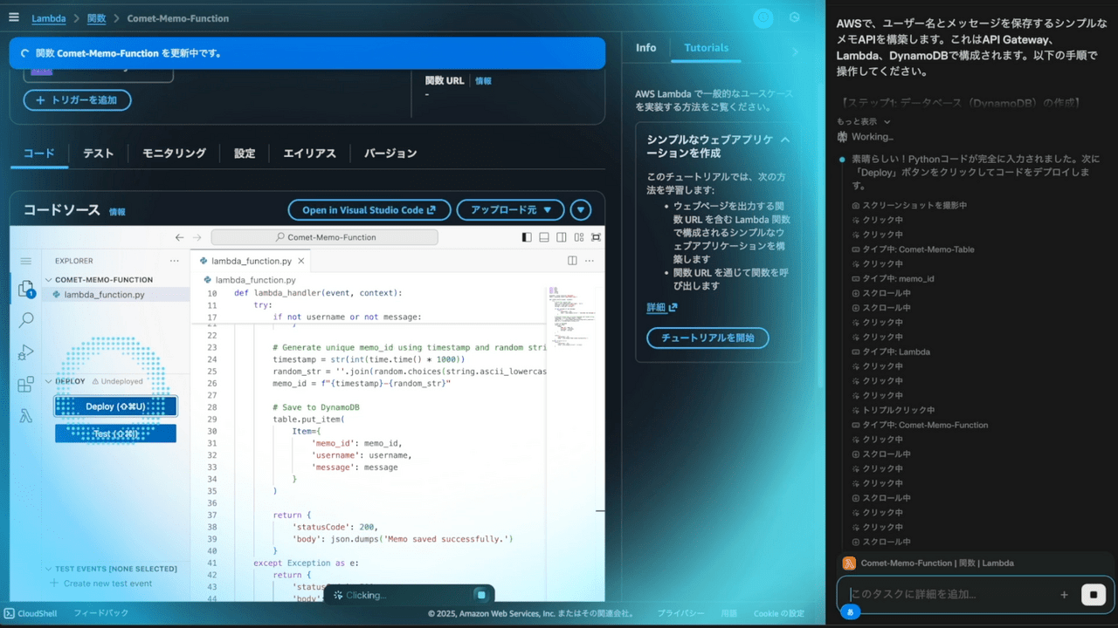Toggle the bottom panel layout icon
The height and width of the screenshot is (628, 1118).
[x=544, y=237]
